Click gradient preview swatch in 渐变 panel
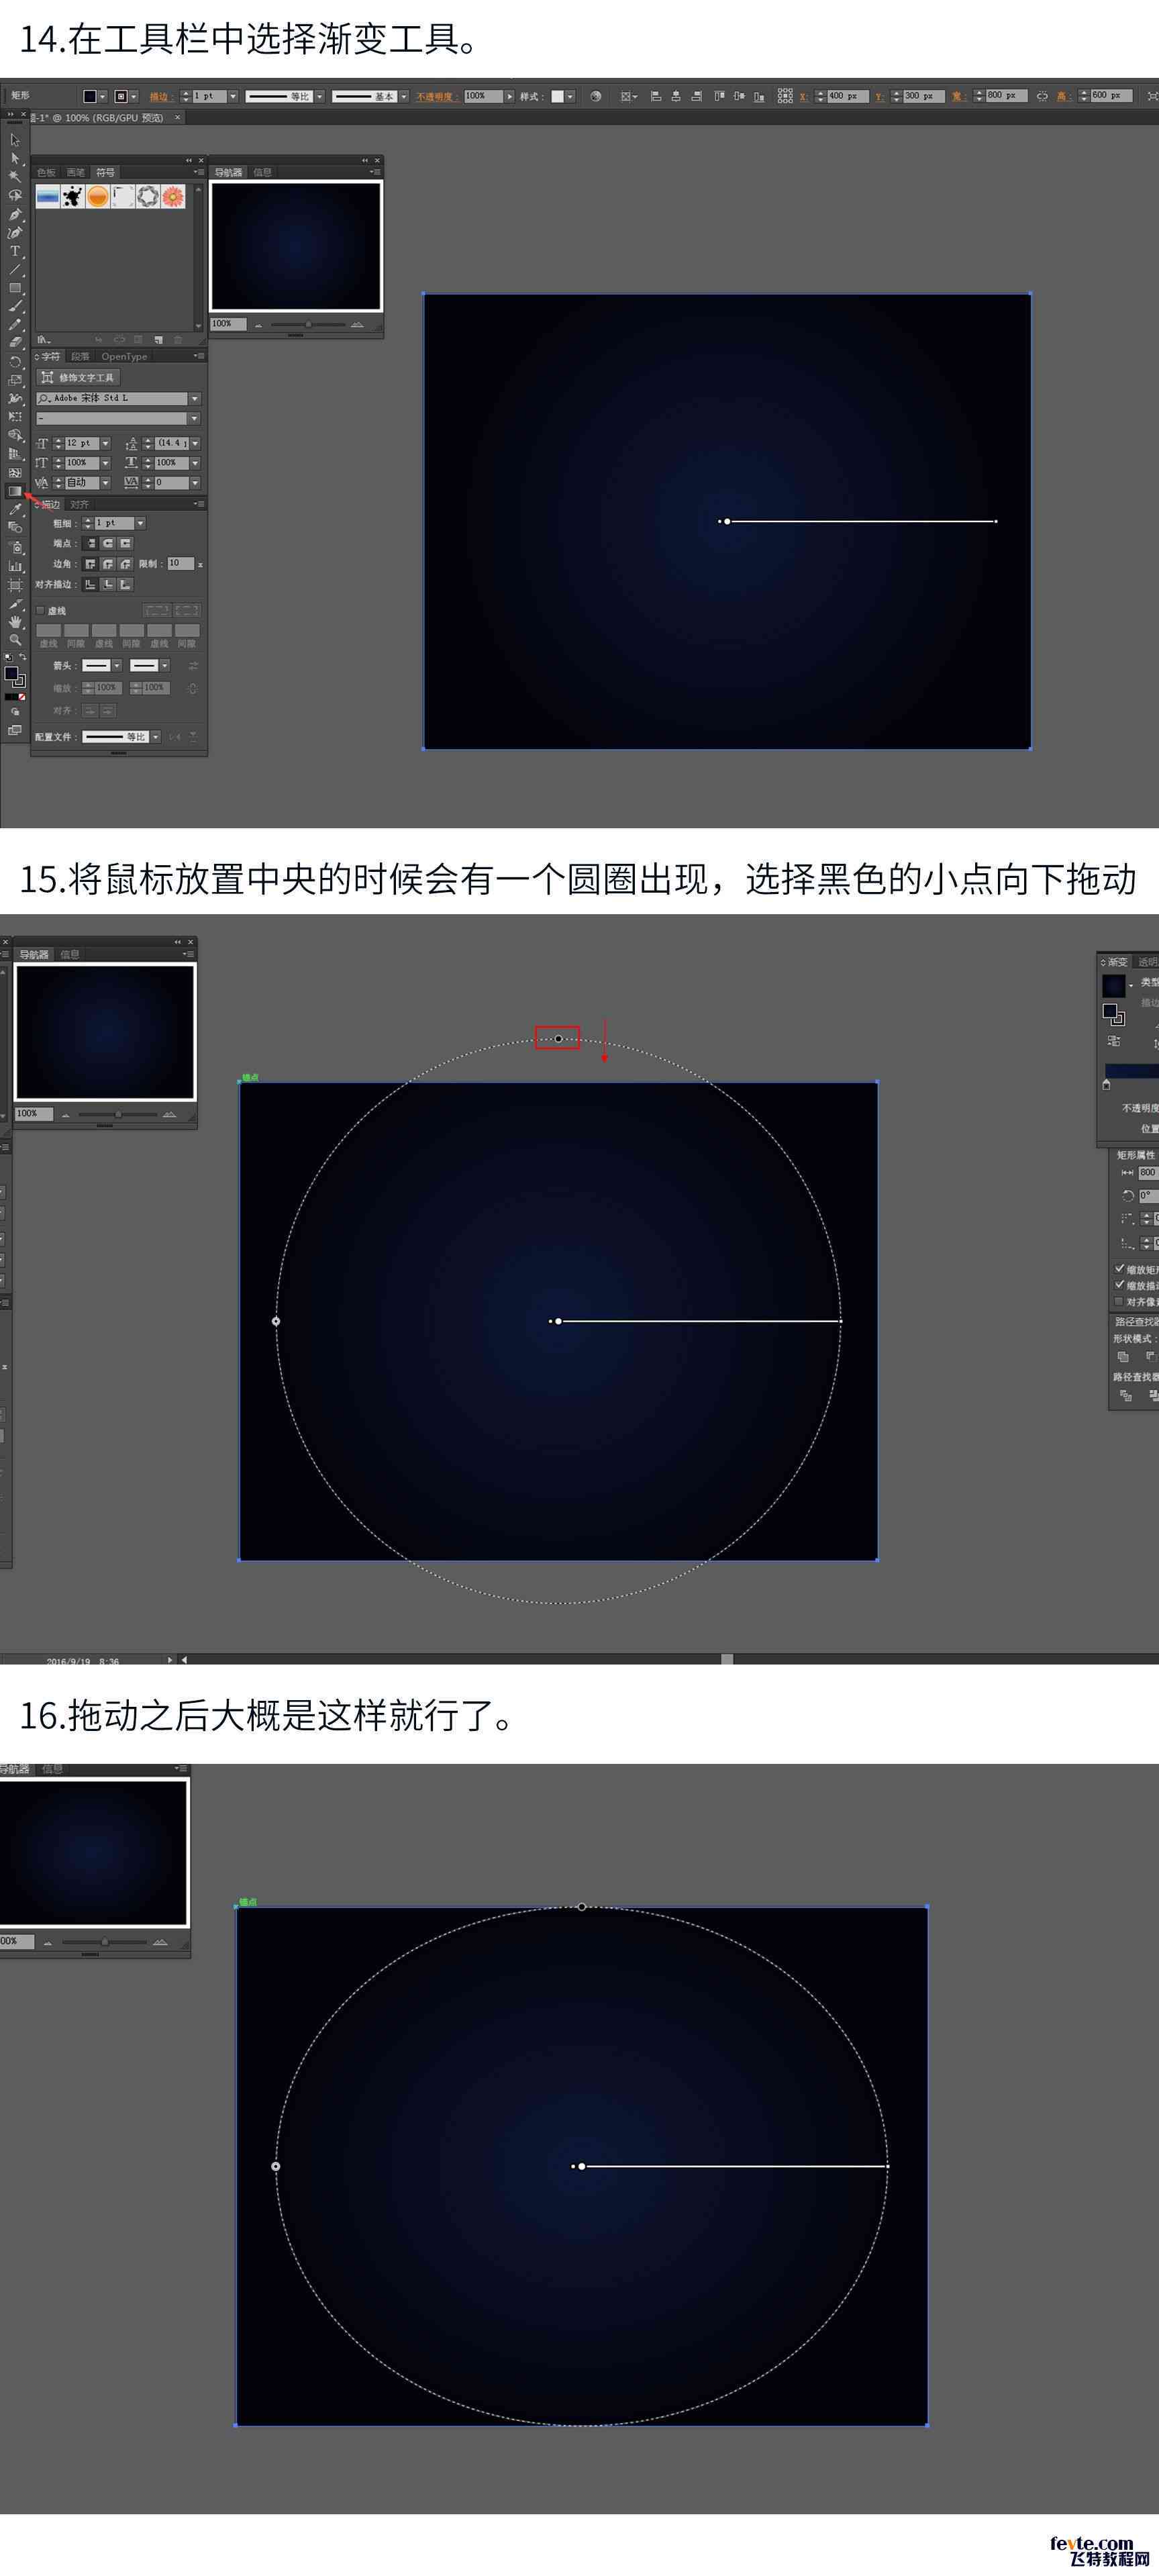Viewport: 1159px width, 2576px height. click(x=1113, y=985)
